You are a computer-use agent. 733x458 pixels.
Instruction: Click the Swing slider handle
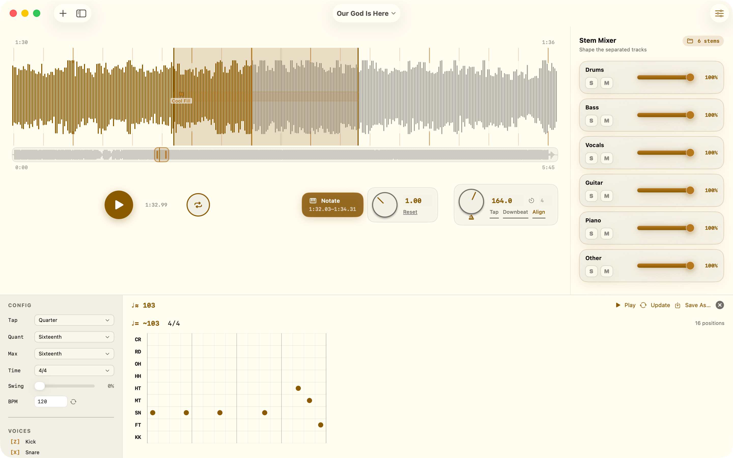[40, 386]
